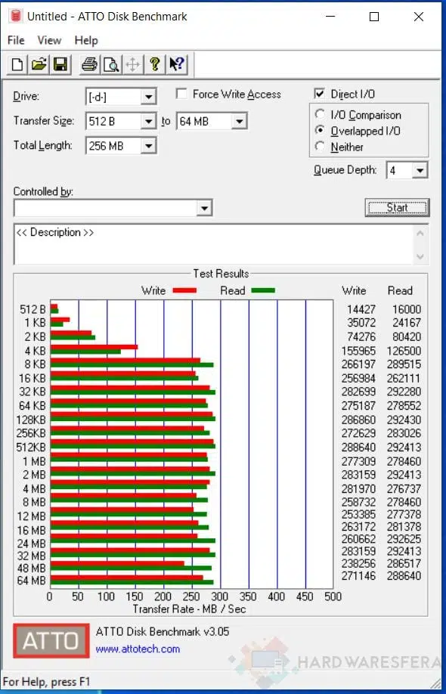
Task: Enable the Force Write Access checkbox
Action: [x=181, y=94]
